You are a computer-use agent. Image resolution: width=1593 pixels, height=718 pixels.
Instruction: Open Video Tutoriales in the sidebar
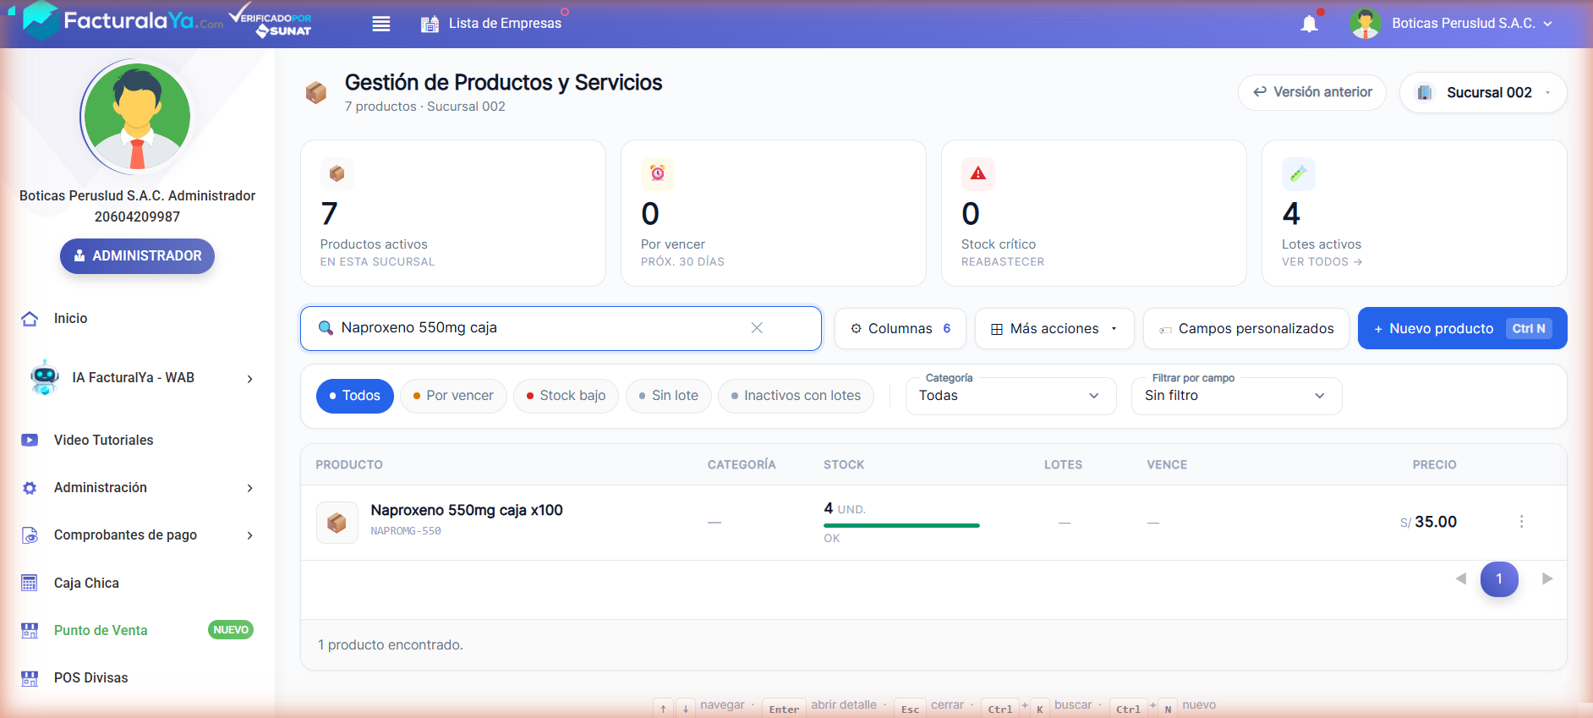pos(103,440)
